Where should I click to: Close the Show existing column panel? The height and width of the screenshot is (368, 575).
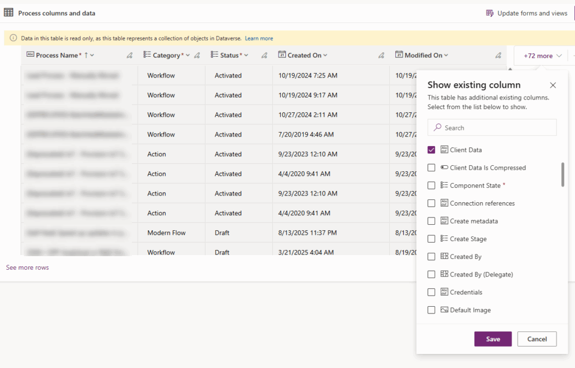click(553, 85)
